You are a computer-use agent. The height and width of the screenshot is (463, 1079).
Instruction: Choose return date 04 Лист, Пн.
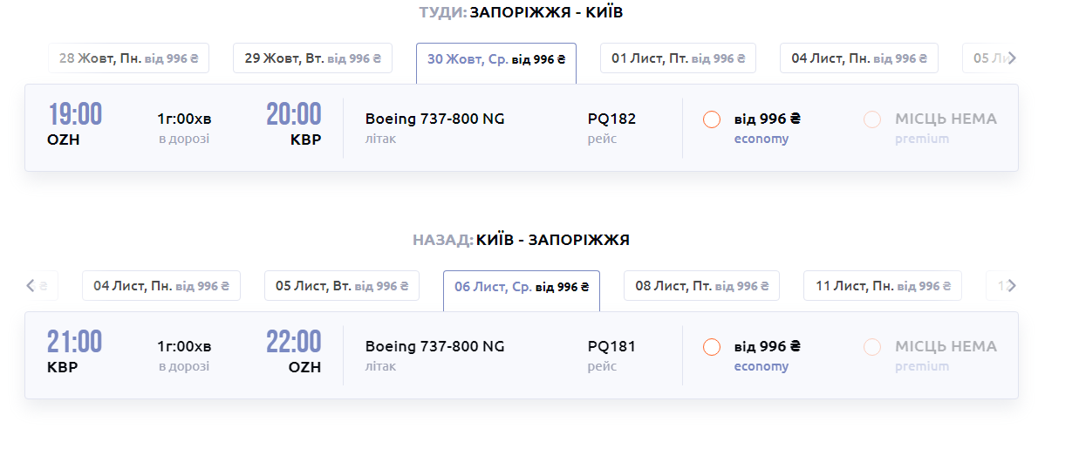point(161,286)
